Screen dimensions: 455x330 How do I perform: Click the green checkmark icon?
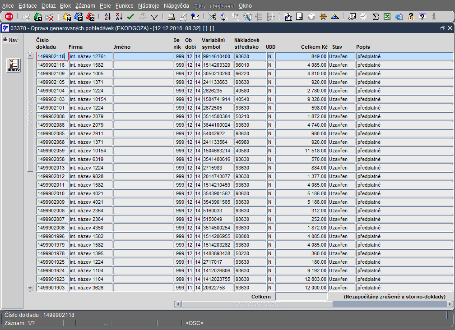tap(130, 17)
